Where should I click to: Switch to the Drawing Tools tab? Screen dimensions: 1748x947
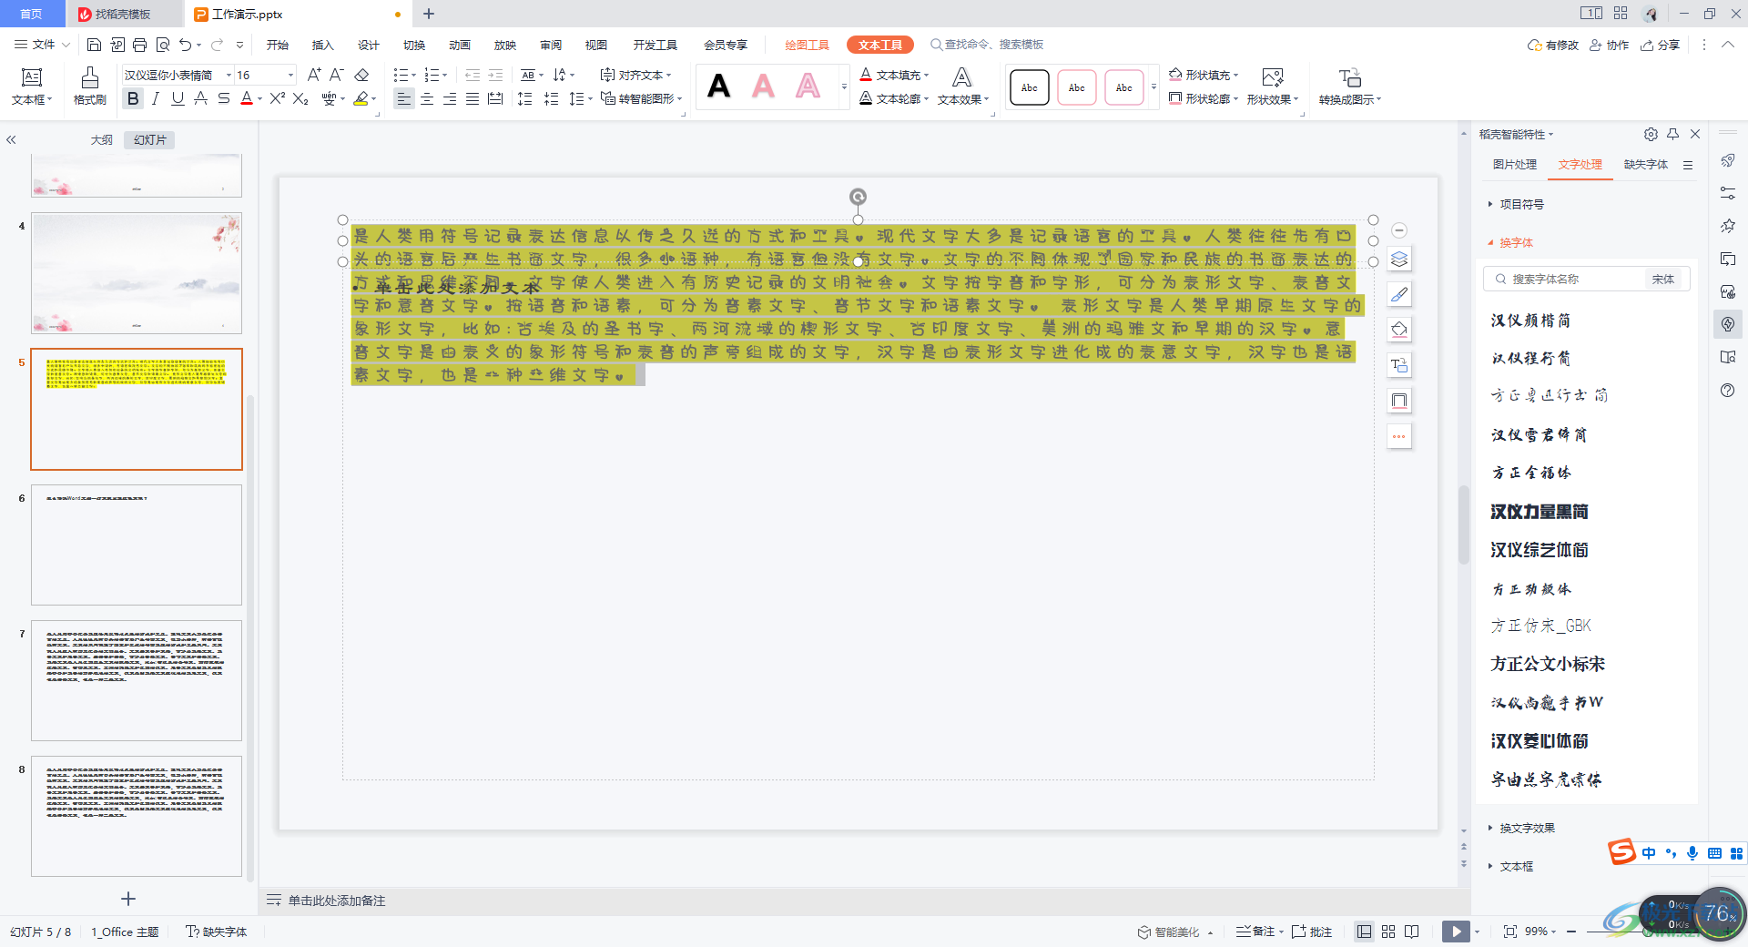(807, 45)
